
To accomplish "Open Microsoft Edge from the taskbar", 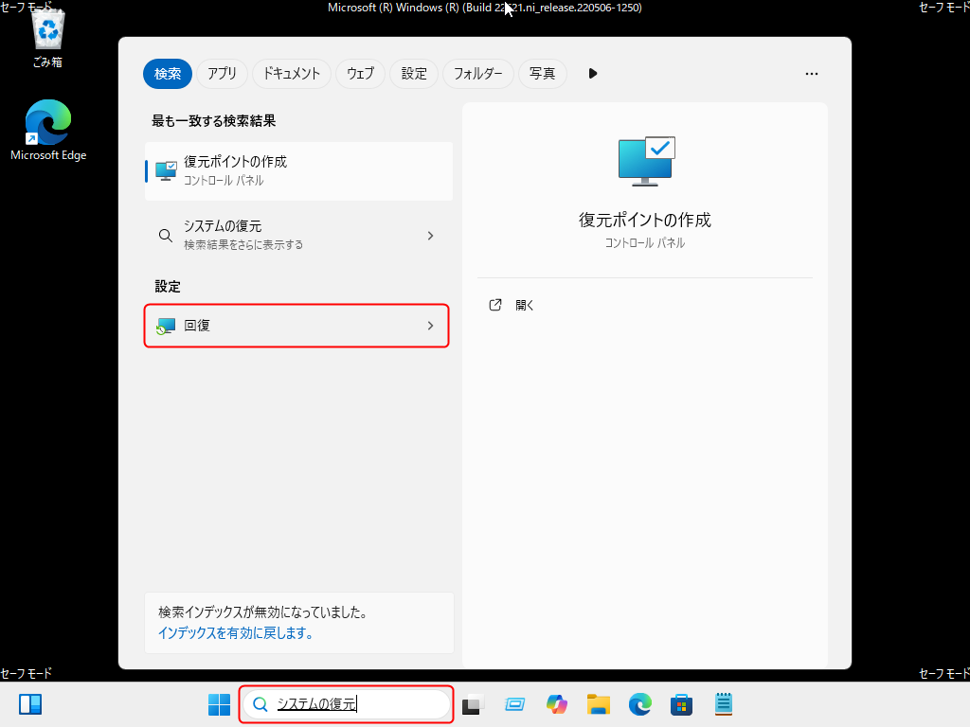I will coord(640,704).
